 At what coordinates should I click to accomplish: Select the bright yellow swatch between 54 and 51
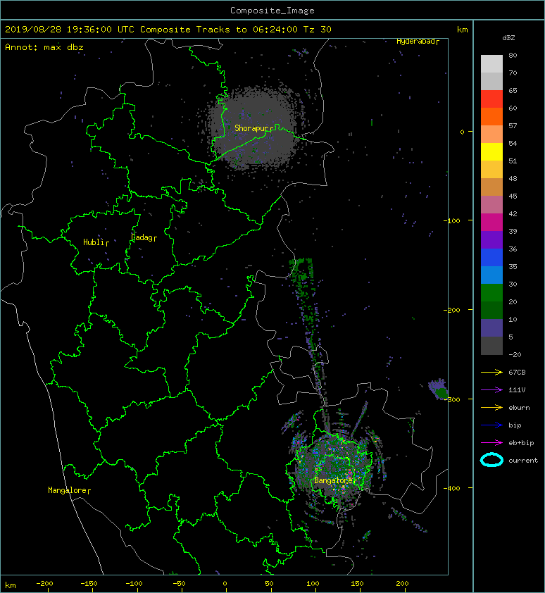(x=491, y=152)
